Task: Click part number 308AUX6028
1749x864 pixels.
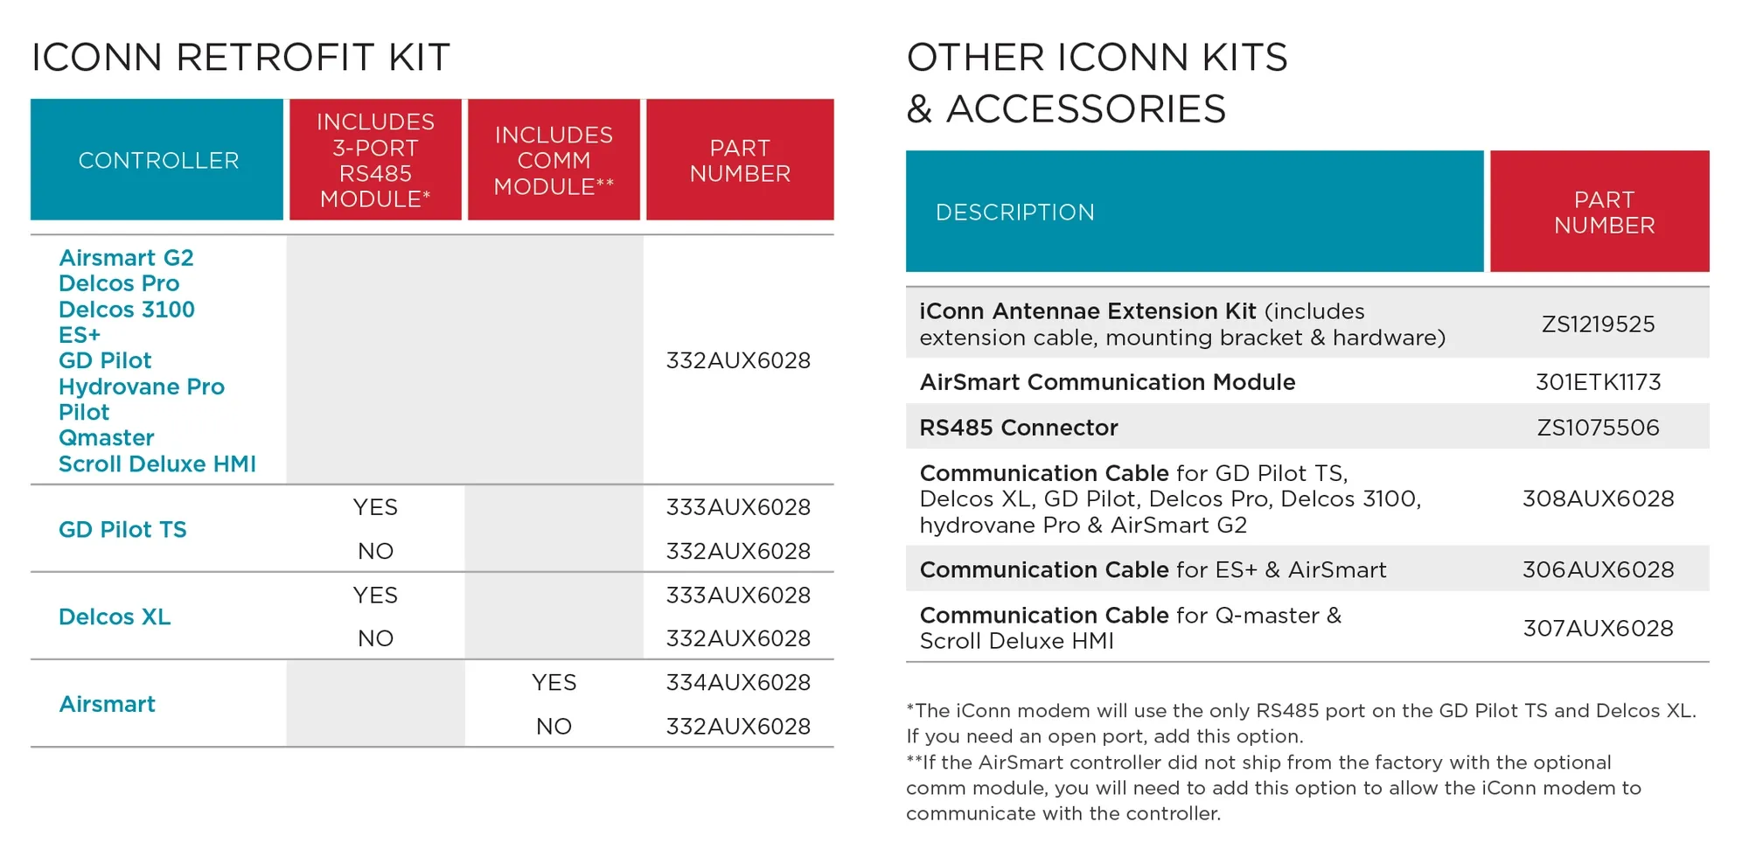Action: click(x=1598, y=498)
